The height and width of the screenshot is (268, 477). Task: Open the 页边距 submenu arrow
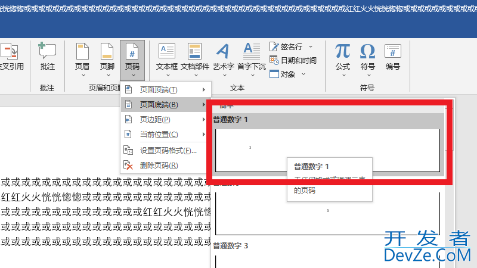(x=204, y=120)
